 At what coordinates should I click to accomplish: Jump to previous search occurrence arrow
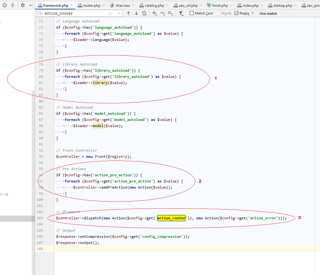pos(128,13)
